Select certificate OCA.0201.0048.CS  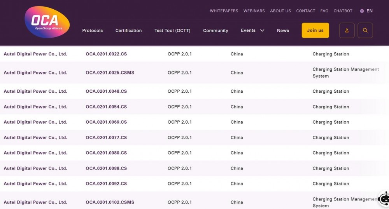(x=106, y=91)
